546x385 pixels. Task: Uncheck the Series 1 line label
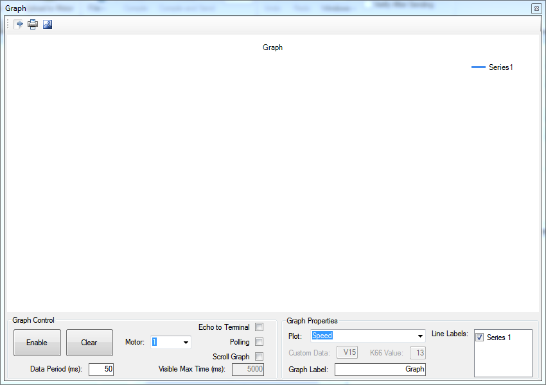click(479, 338)
